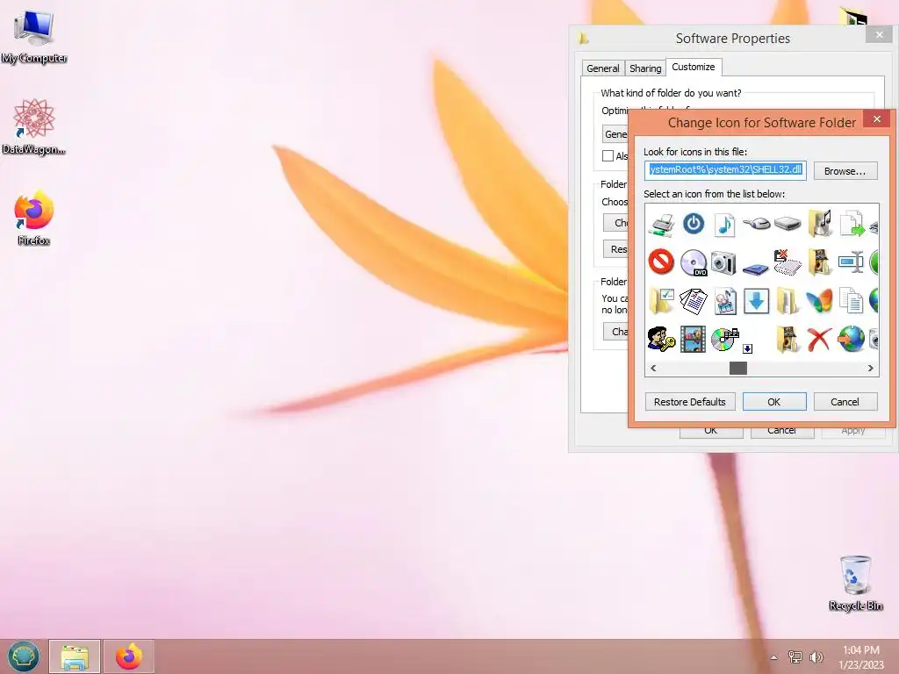This screenshot has height=674, width=899.
Task: Select the globe with orange arrow icon
Action: pos(851,339)
